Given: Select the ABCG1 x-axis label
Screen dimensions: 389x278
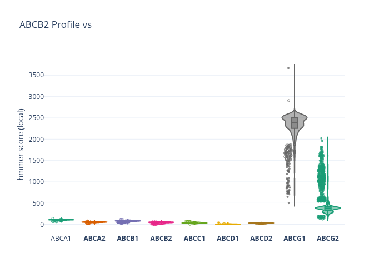Looking at the screenshot, I should click(295, 239).
